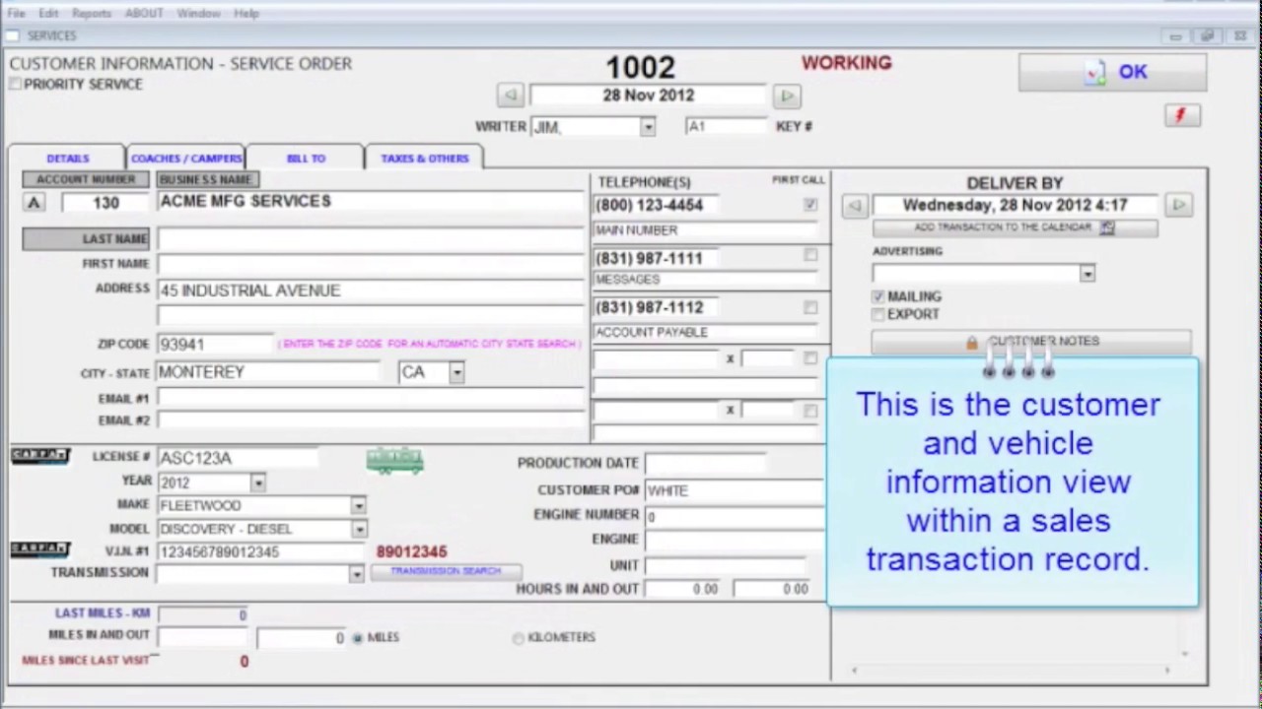Enable the Priority Service checkbox
Screen dimensions: 1262x709
tap(15, 85)
